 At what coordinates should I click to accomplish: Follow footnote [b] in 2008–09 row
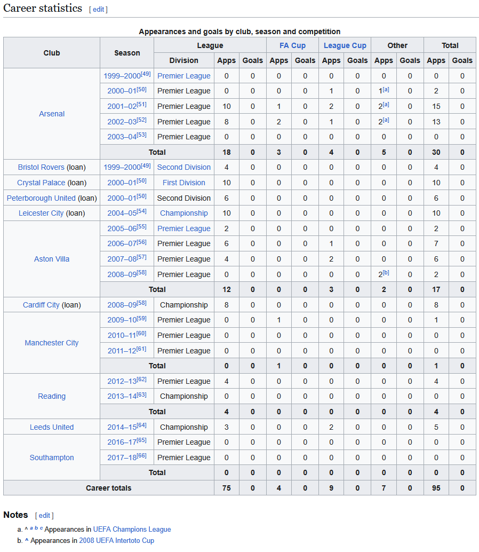point(386,272)
